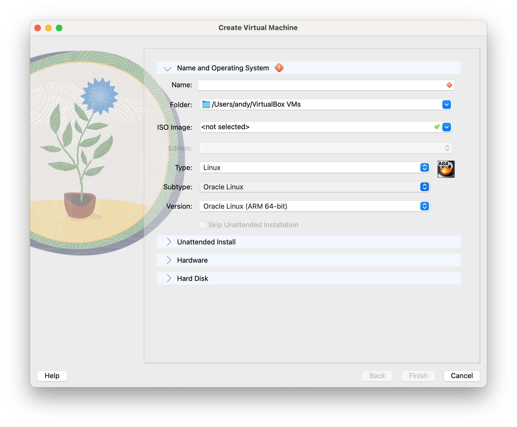Click the Cancel button

point(462,376)
